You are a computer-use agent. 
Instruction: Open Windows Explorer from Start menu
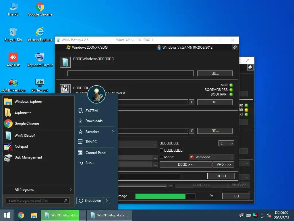[38, 102]
